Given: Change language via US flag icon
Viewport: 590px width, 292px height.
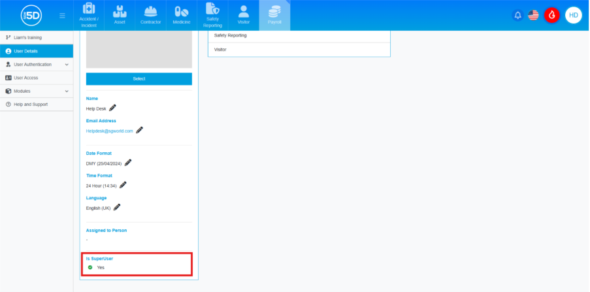Looking at the screenshot, I should [x=533, y=16].
